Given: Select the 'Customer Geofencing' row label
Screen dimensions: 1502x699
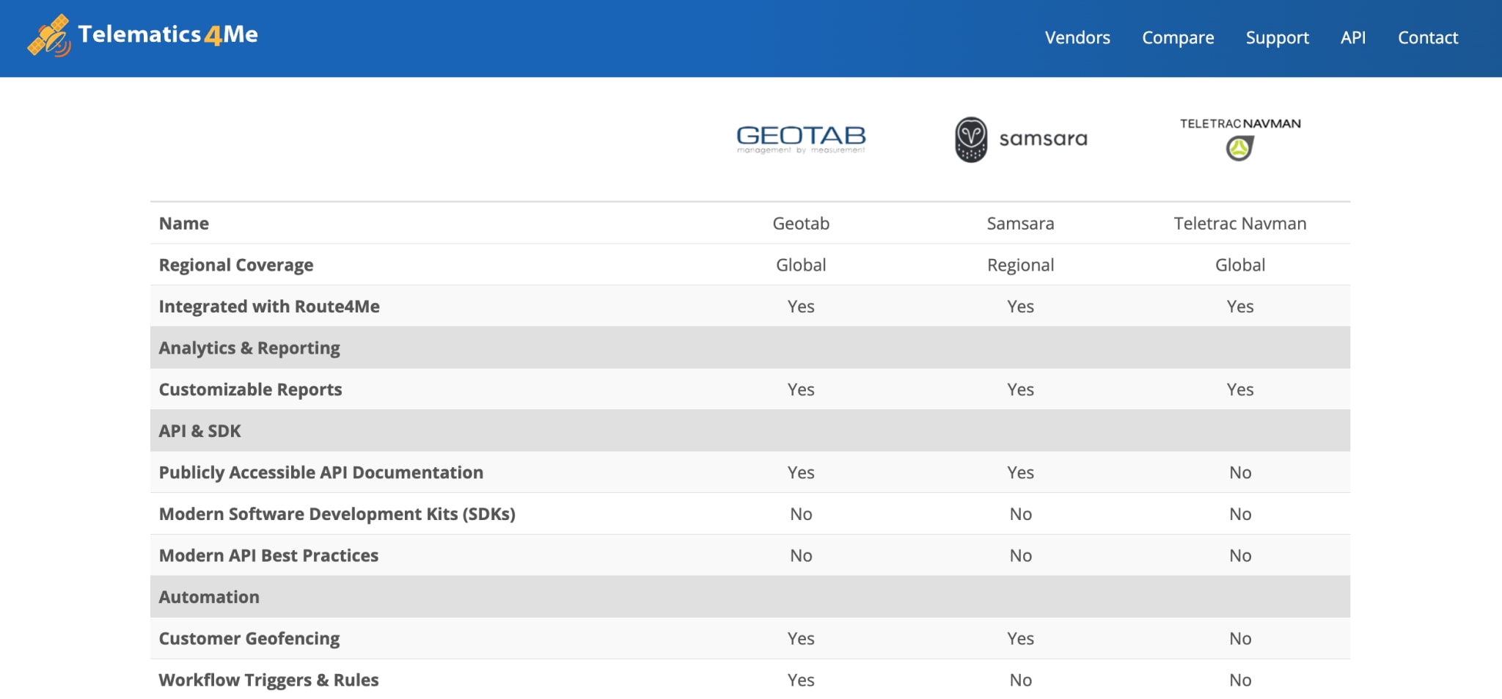Looking at the screenshot, I should pyautogui.click(x=249, y=638).
